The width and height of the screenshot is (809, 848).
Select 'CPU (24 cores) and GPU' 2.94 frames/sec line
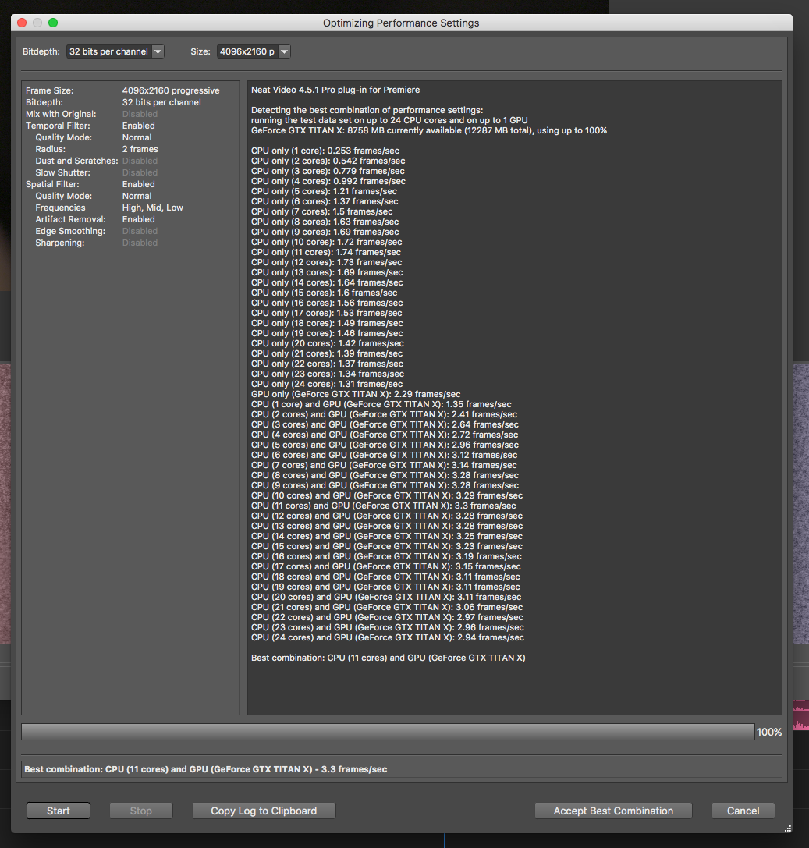(388, 637)
